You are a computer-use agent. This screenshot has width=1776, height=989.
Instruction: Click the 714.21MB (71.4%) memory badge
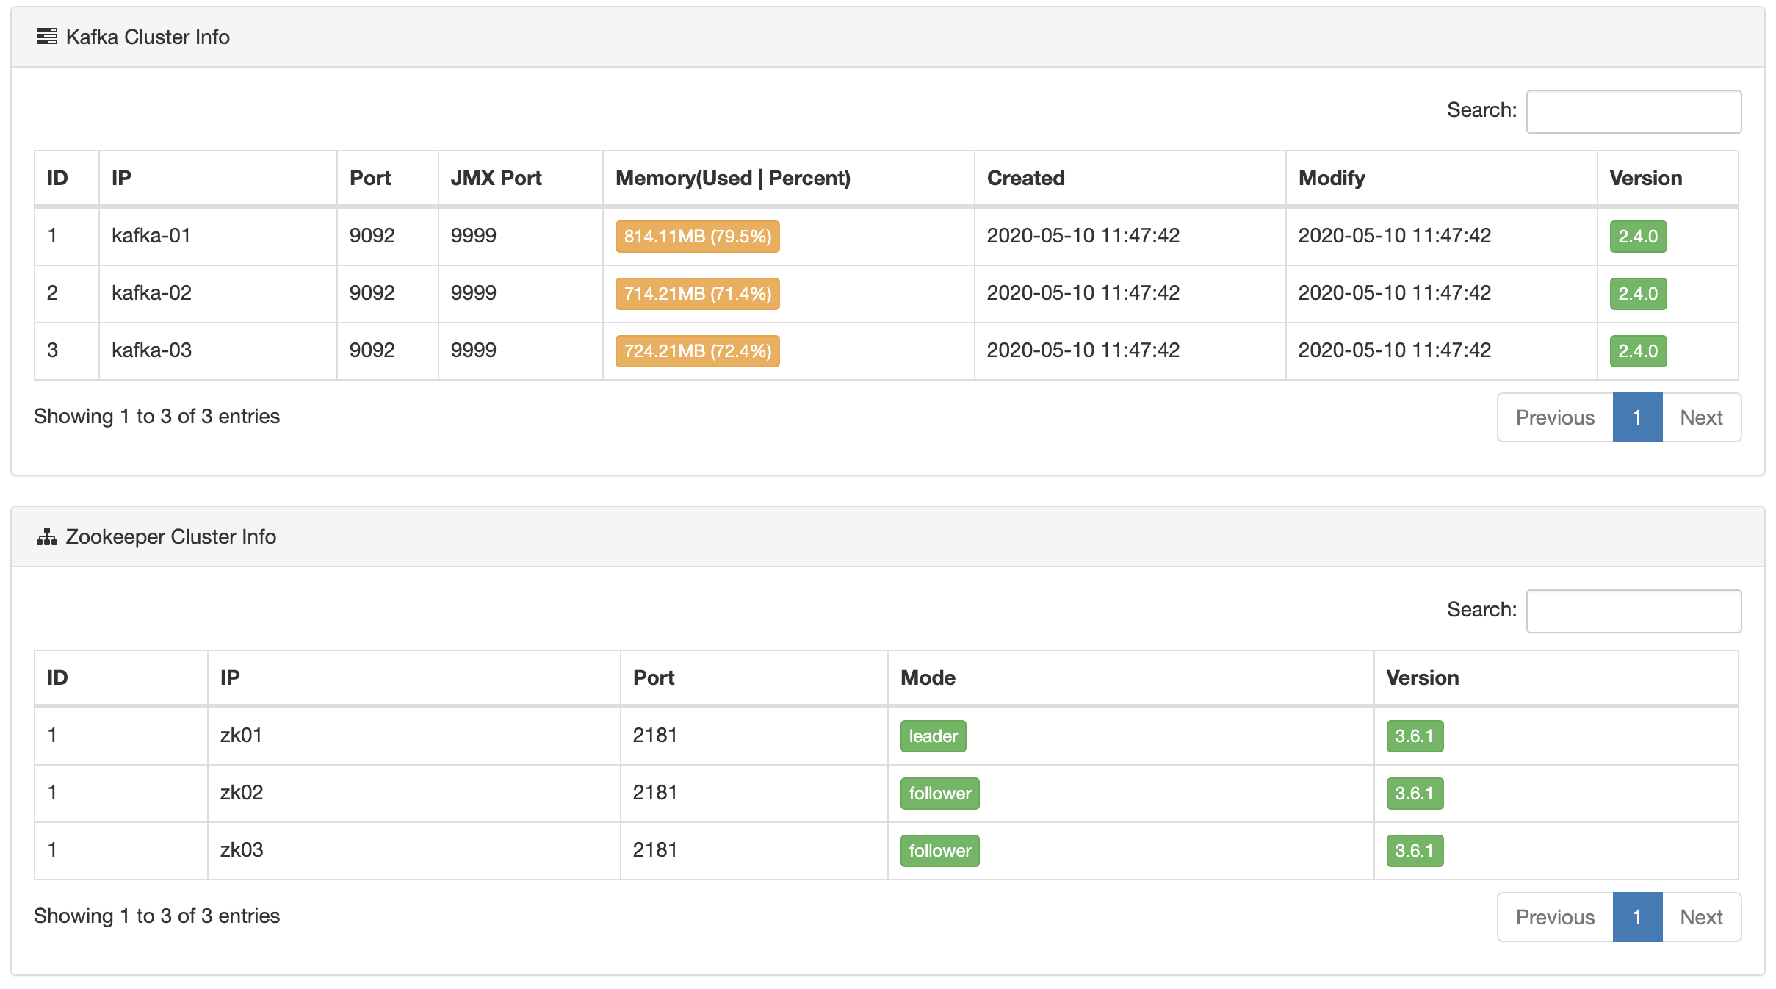[698, 294]
